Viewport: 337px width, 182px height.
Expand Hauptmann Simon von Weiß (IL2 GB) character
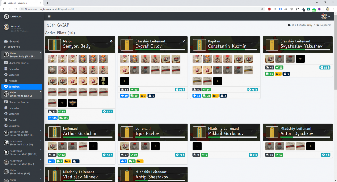[41, 150]
